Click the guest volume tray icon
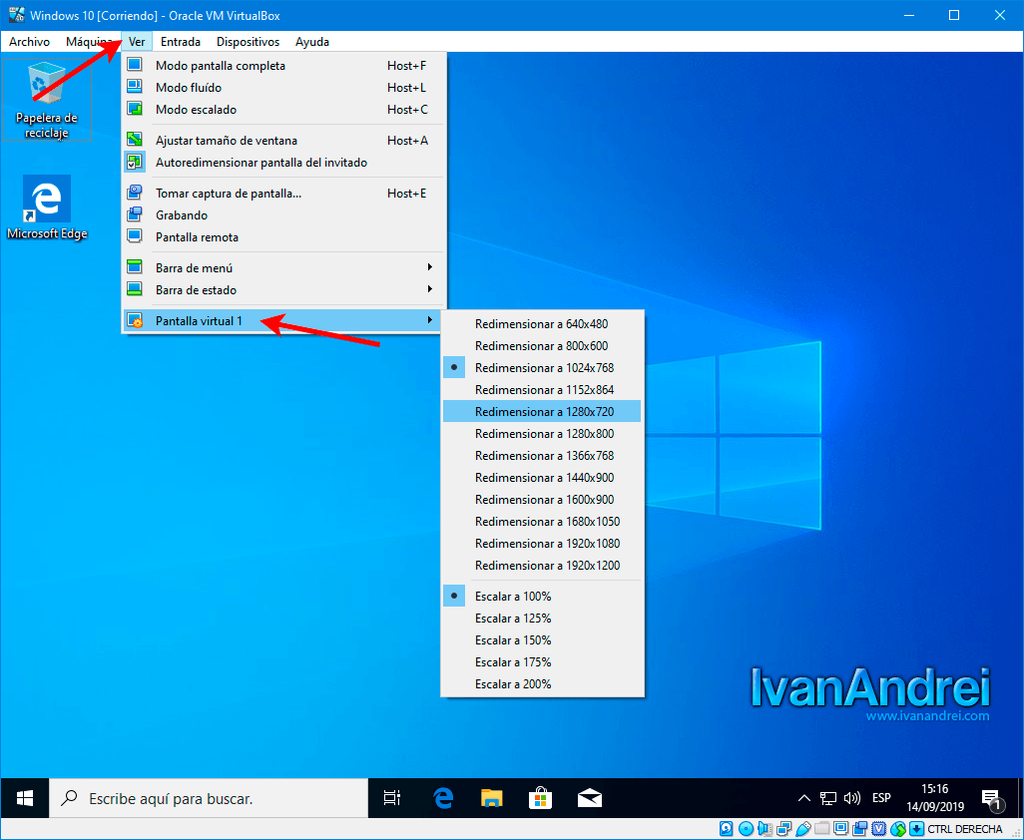The height and width of the screenshot is (840, 1024). pos(851,797)
